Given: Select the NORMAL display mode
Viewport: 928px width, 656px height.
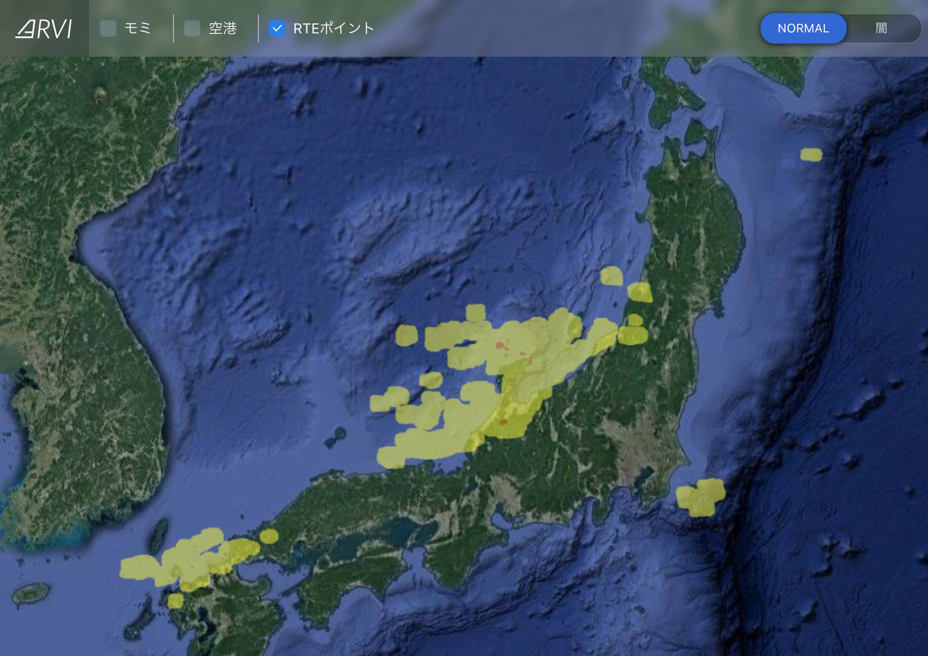Looking at the screenshot, I should 803,28.
